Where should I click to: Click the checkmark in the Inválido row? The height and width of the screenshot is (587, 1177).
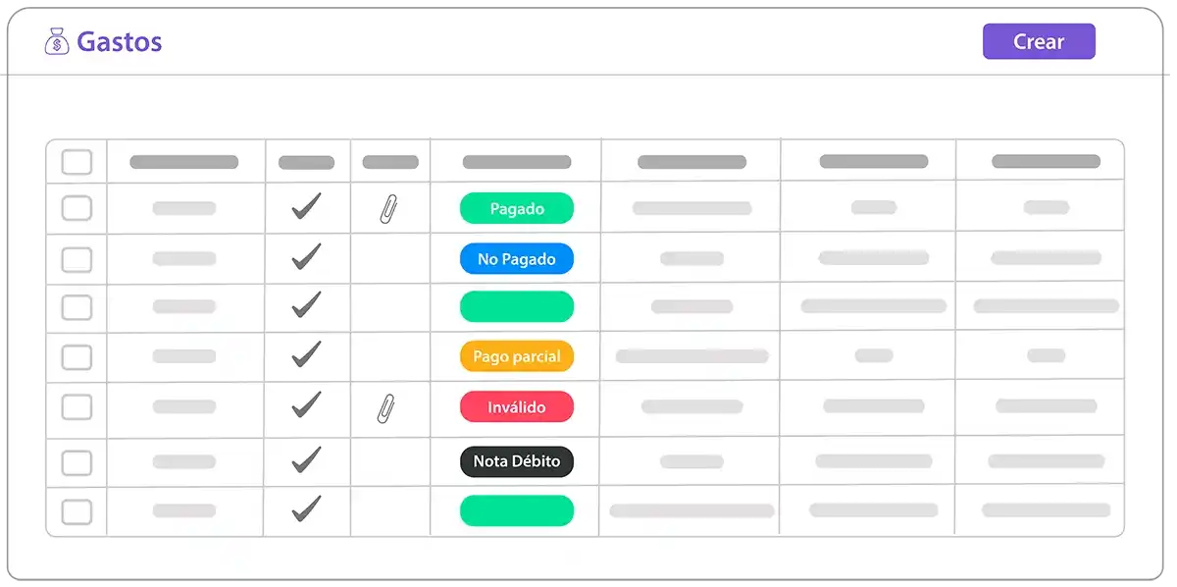pyautogui.click(x=307, y=403)
